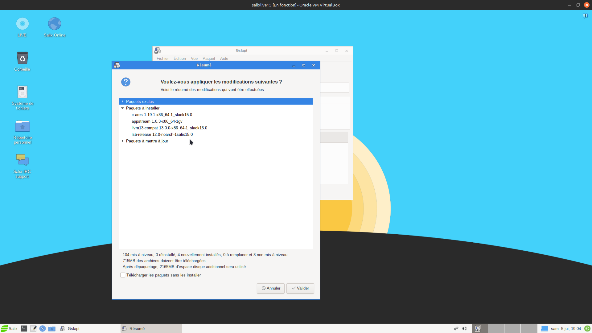Click the Valider button
Viewport: 592px width, 333px height.
(x=300, y=288)
